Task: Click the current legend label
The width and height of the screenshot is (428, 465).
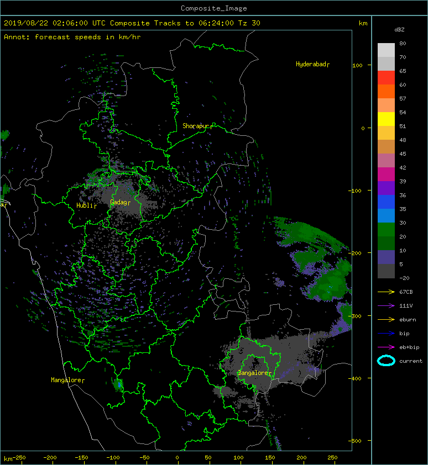Action: pos(411,361)
